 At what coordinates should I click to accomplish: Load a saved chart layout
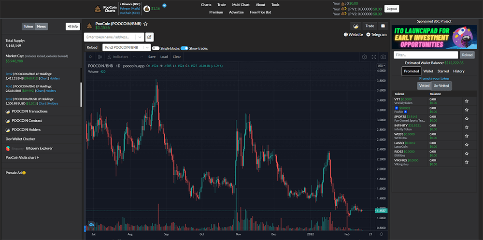click(x=164, y=56)
